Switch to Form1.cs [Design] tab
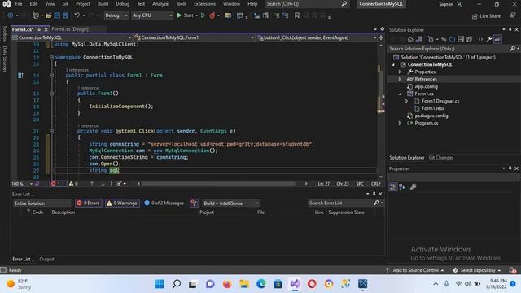Image resolution: width=521 pixels, height=293 pixels. click(71, 29)
